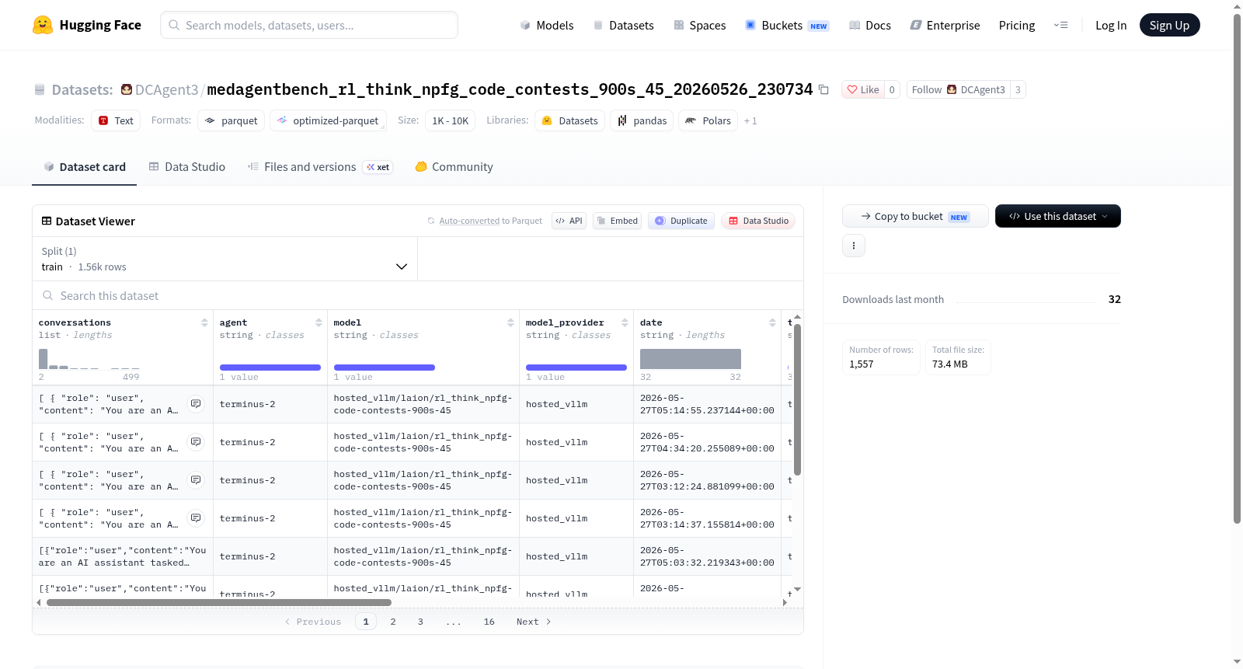Click the search magnifier in Search this dataset
The height and width of the screenshot is (669, 1243).
click(48, 296)
